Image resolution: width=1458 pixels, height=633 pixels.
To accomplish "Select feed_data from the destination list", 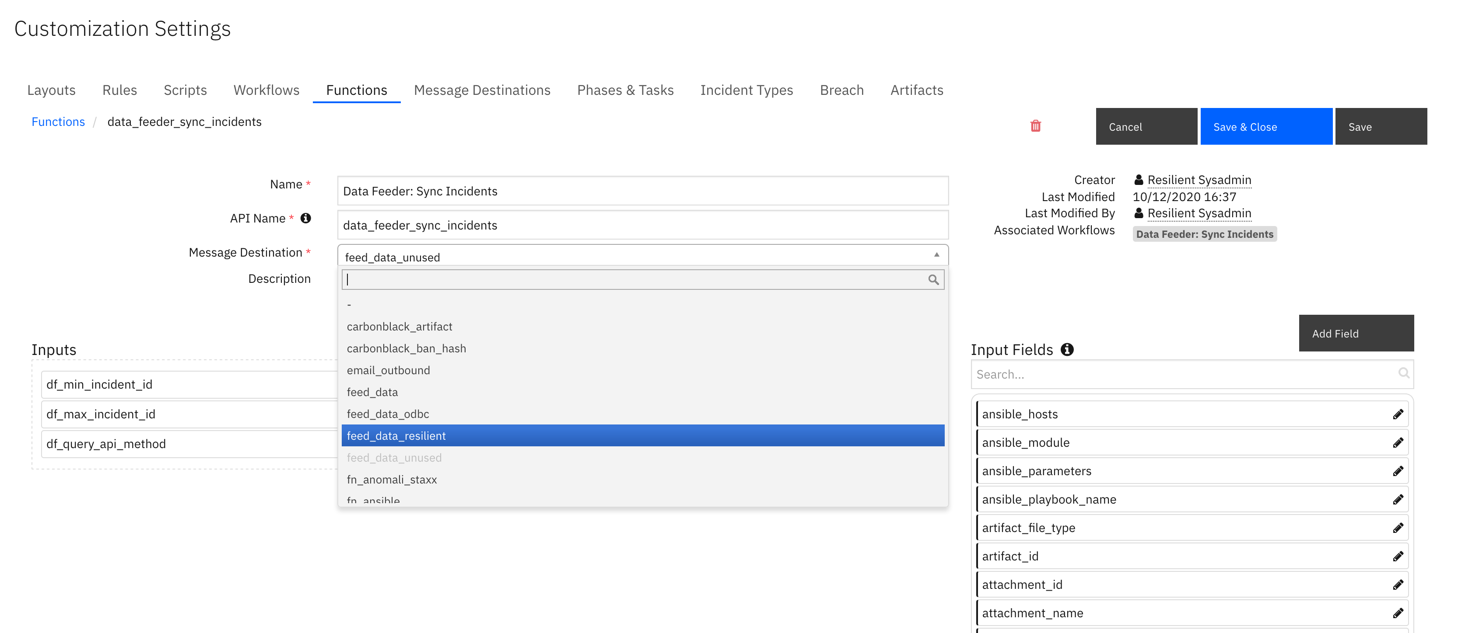I will coord(643,392).
